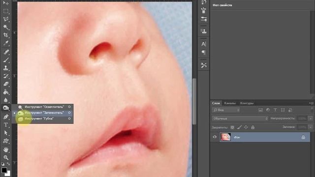Click the Нет свойств properties header

222,5
